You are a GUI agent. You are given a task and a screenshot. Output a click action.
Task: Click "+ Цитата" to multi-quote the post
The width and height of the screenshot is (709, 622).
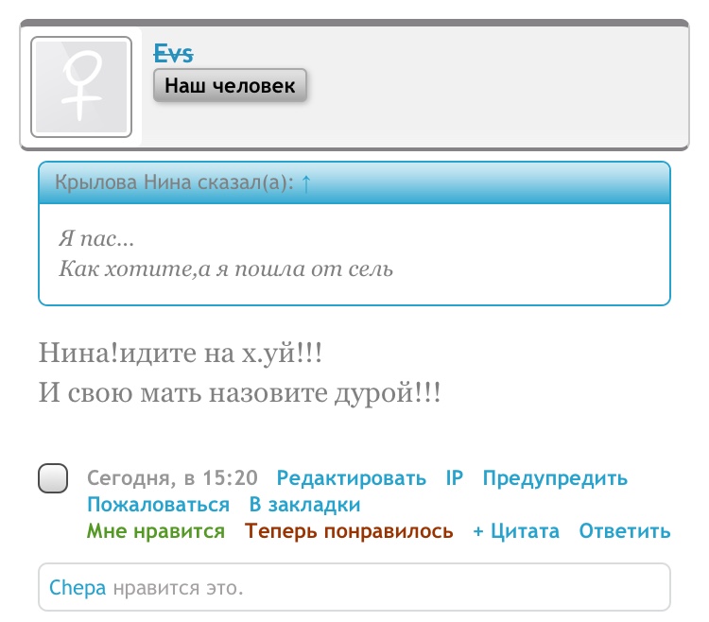[516, 531]
